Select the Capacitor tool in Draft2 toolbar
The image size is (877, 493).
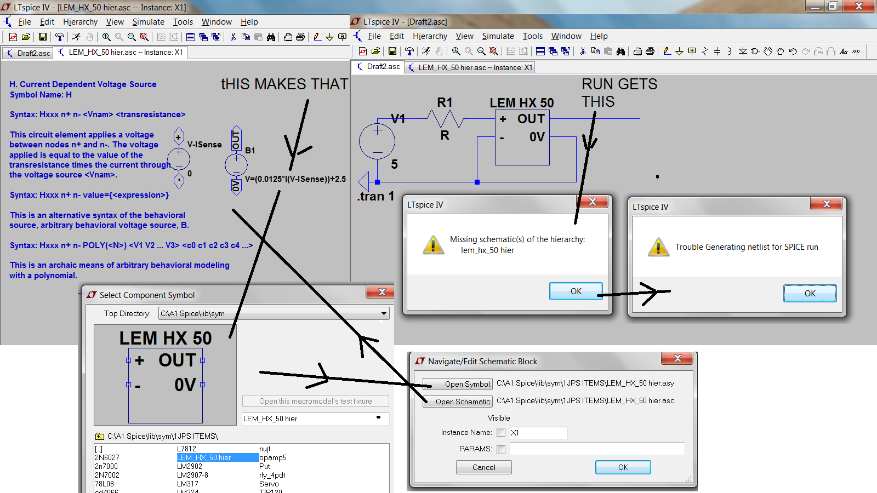point(717,51)
